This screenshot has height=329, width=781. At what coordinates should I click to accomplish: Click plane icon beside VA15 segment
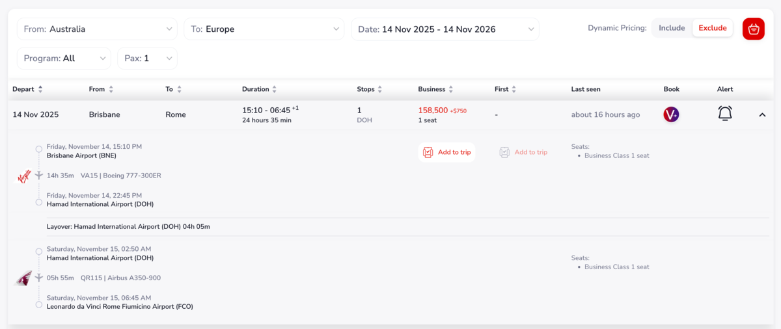point(39,176)
